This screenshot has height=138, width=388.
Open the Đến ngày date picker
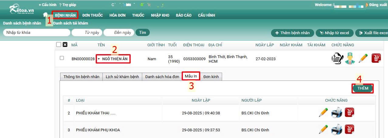click(x=119, y=33)
